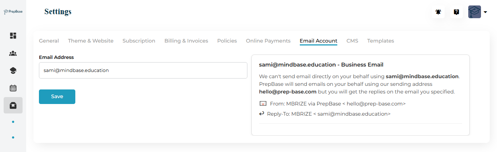Select the Policies tab

tap(227, 41)
